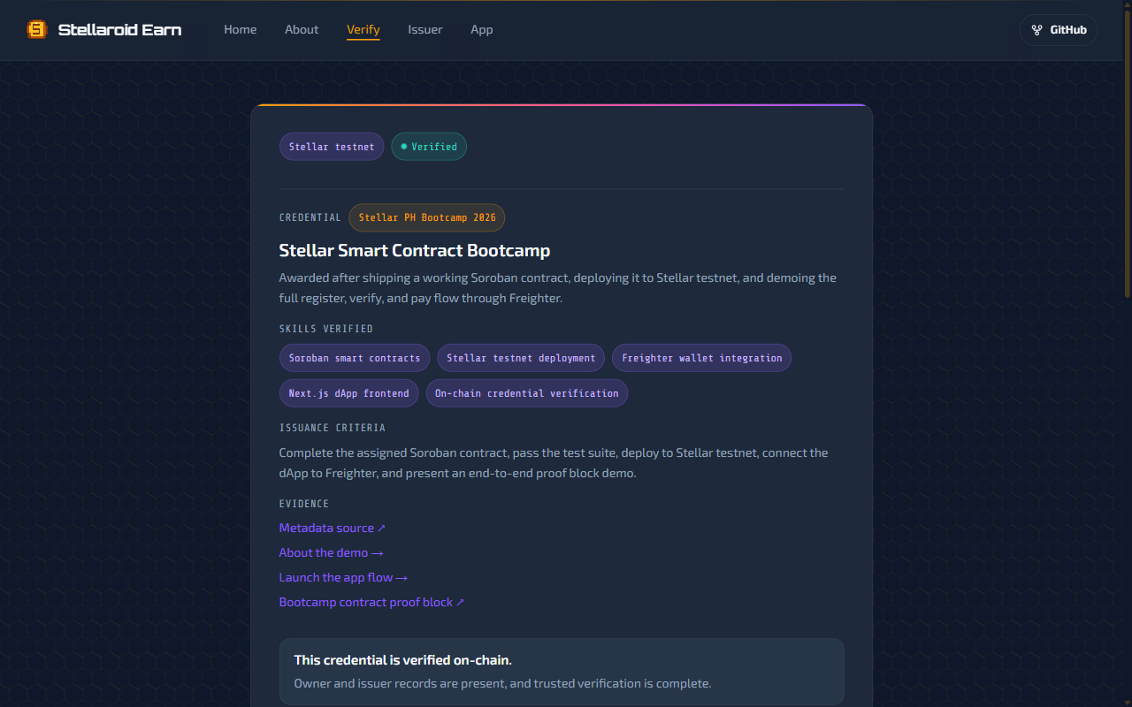Click the page vertical scrollbar

(x=1127, y=177)
